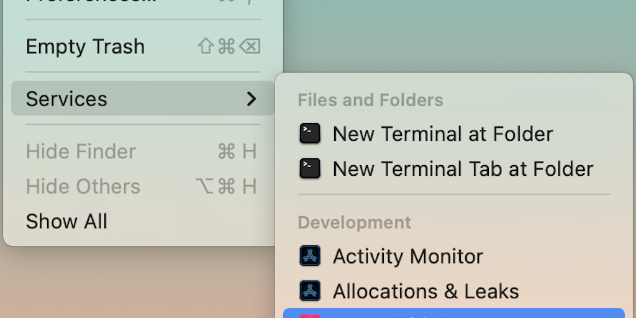
Task: Click the New Terminal at Folder icon
Action: coord(310,134)
